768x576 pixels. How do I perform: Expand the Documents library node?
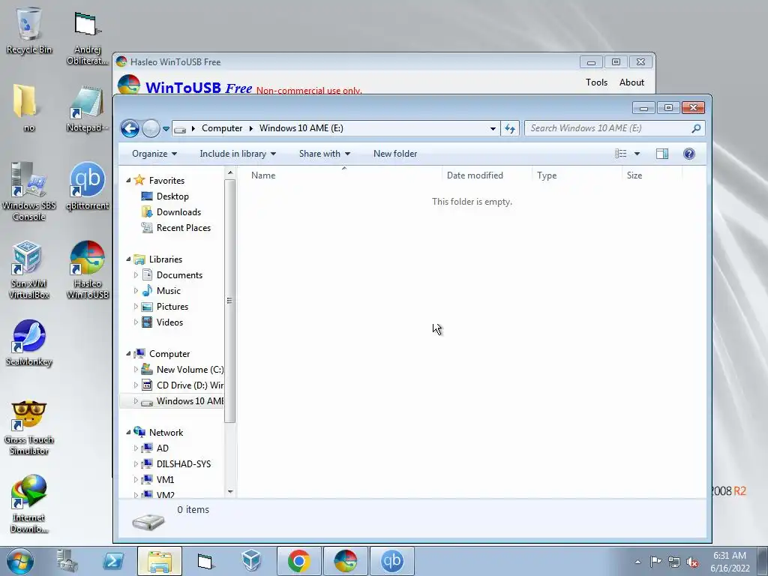click(x=136, y=275)
